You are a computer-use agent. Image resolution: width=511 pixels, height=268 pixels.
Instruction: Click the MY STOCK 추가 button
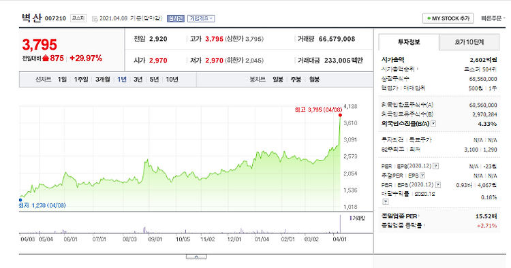(448, 18)
